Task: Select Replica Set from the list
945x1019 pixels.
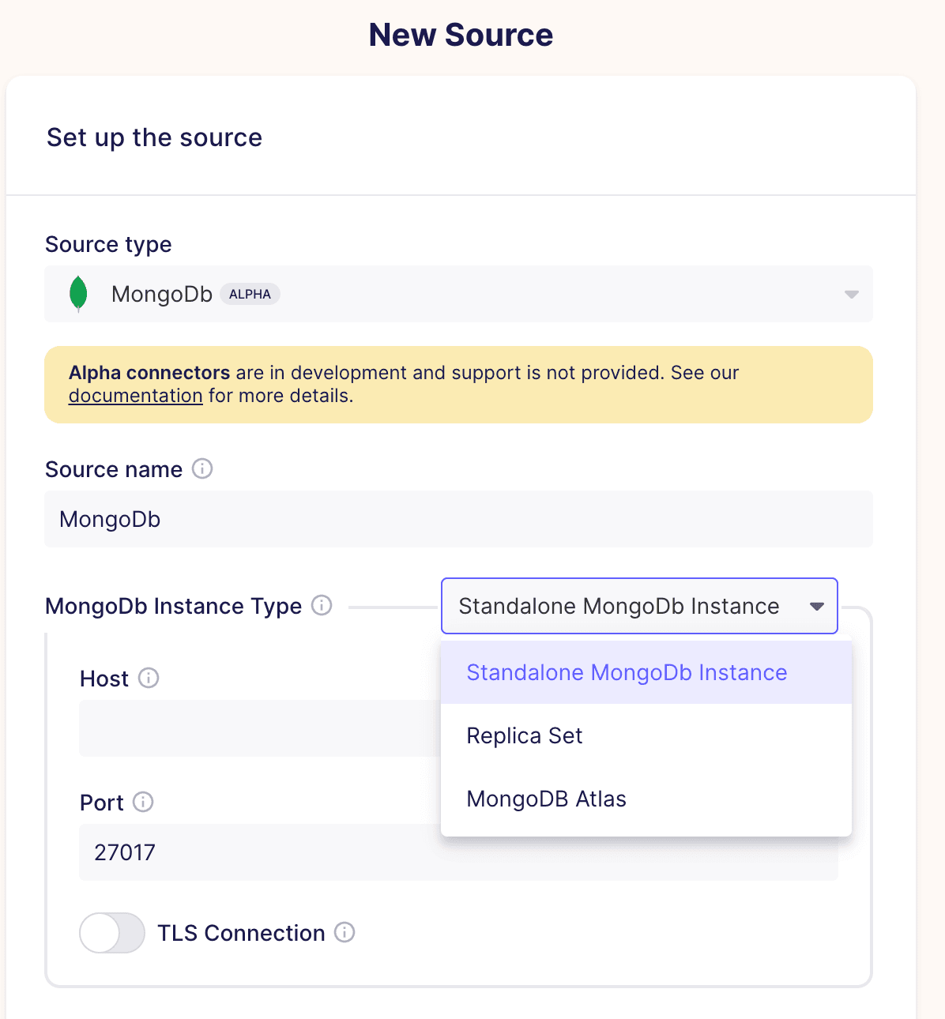Action: [525, 736]
